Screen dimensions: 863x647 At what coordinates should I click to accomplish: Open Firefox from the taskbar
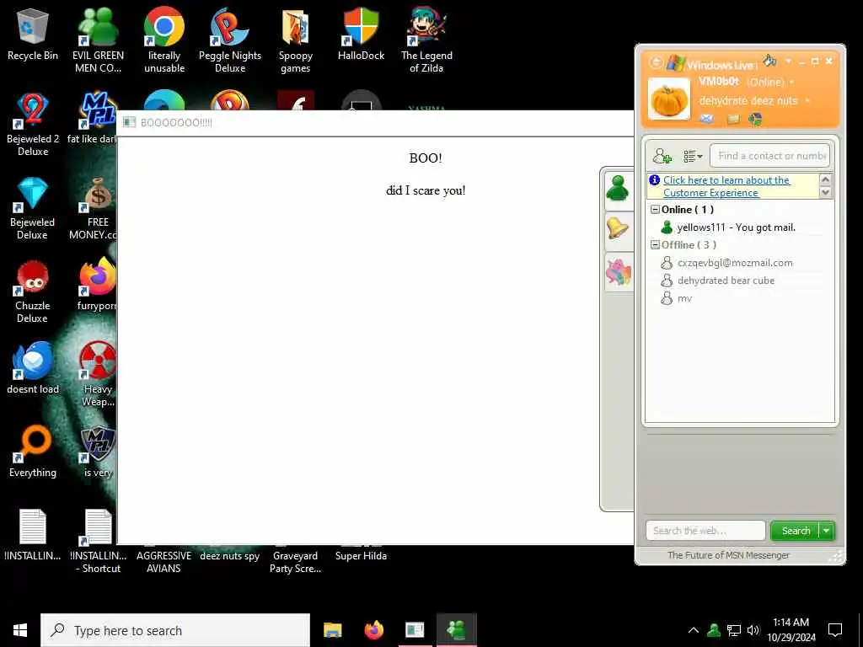coord(373,630)
